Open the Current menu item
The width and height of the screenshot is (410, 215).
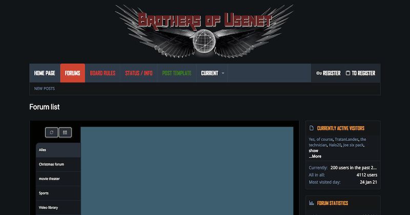coord(210,73)
